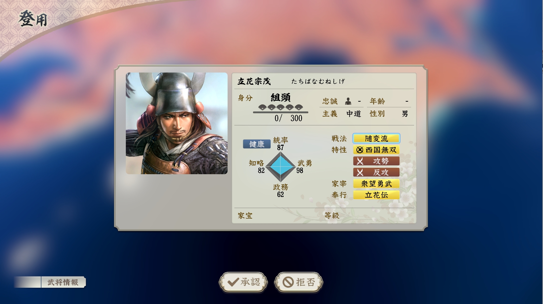The width and height of the screenshot is (543, 304).
Task: Click the rank fan icons under 組頭
Action: pos(280,107)
